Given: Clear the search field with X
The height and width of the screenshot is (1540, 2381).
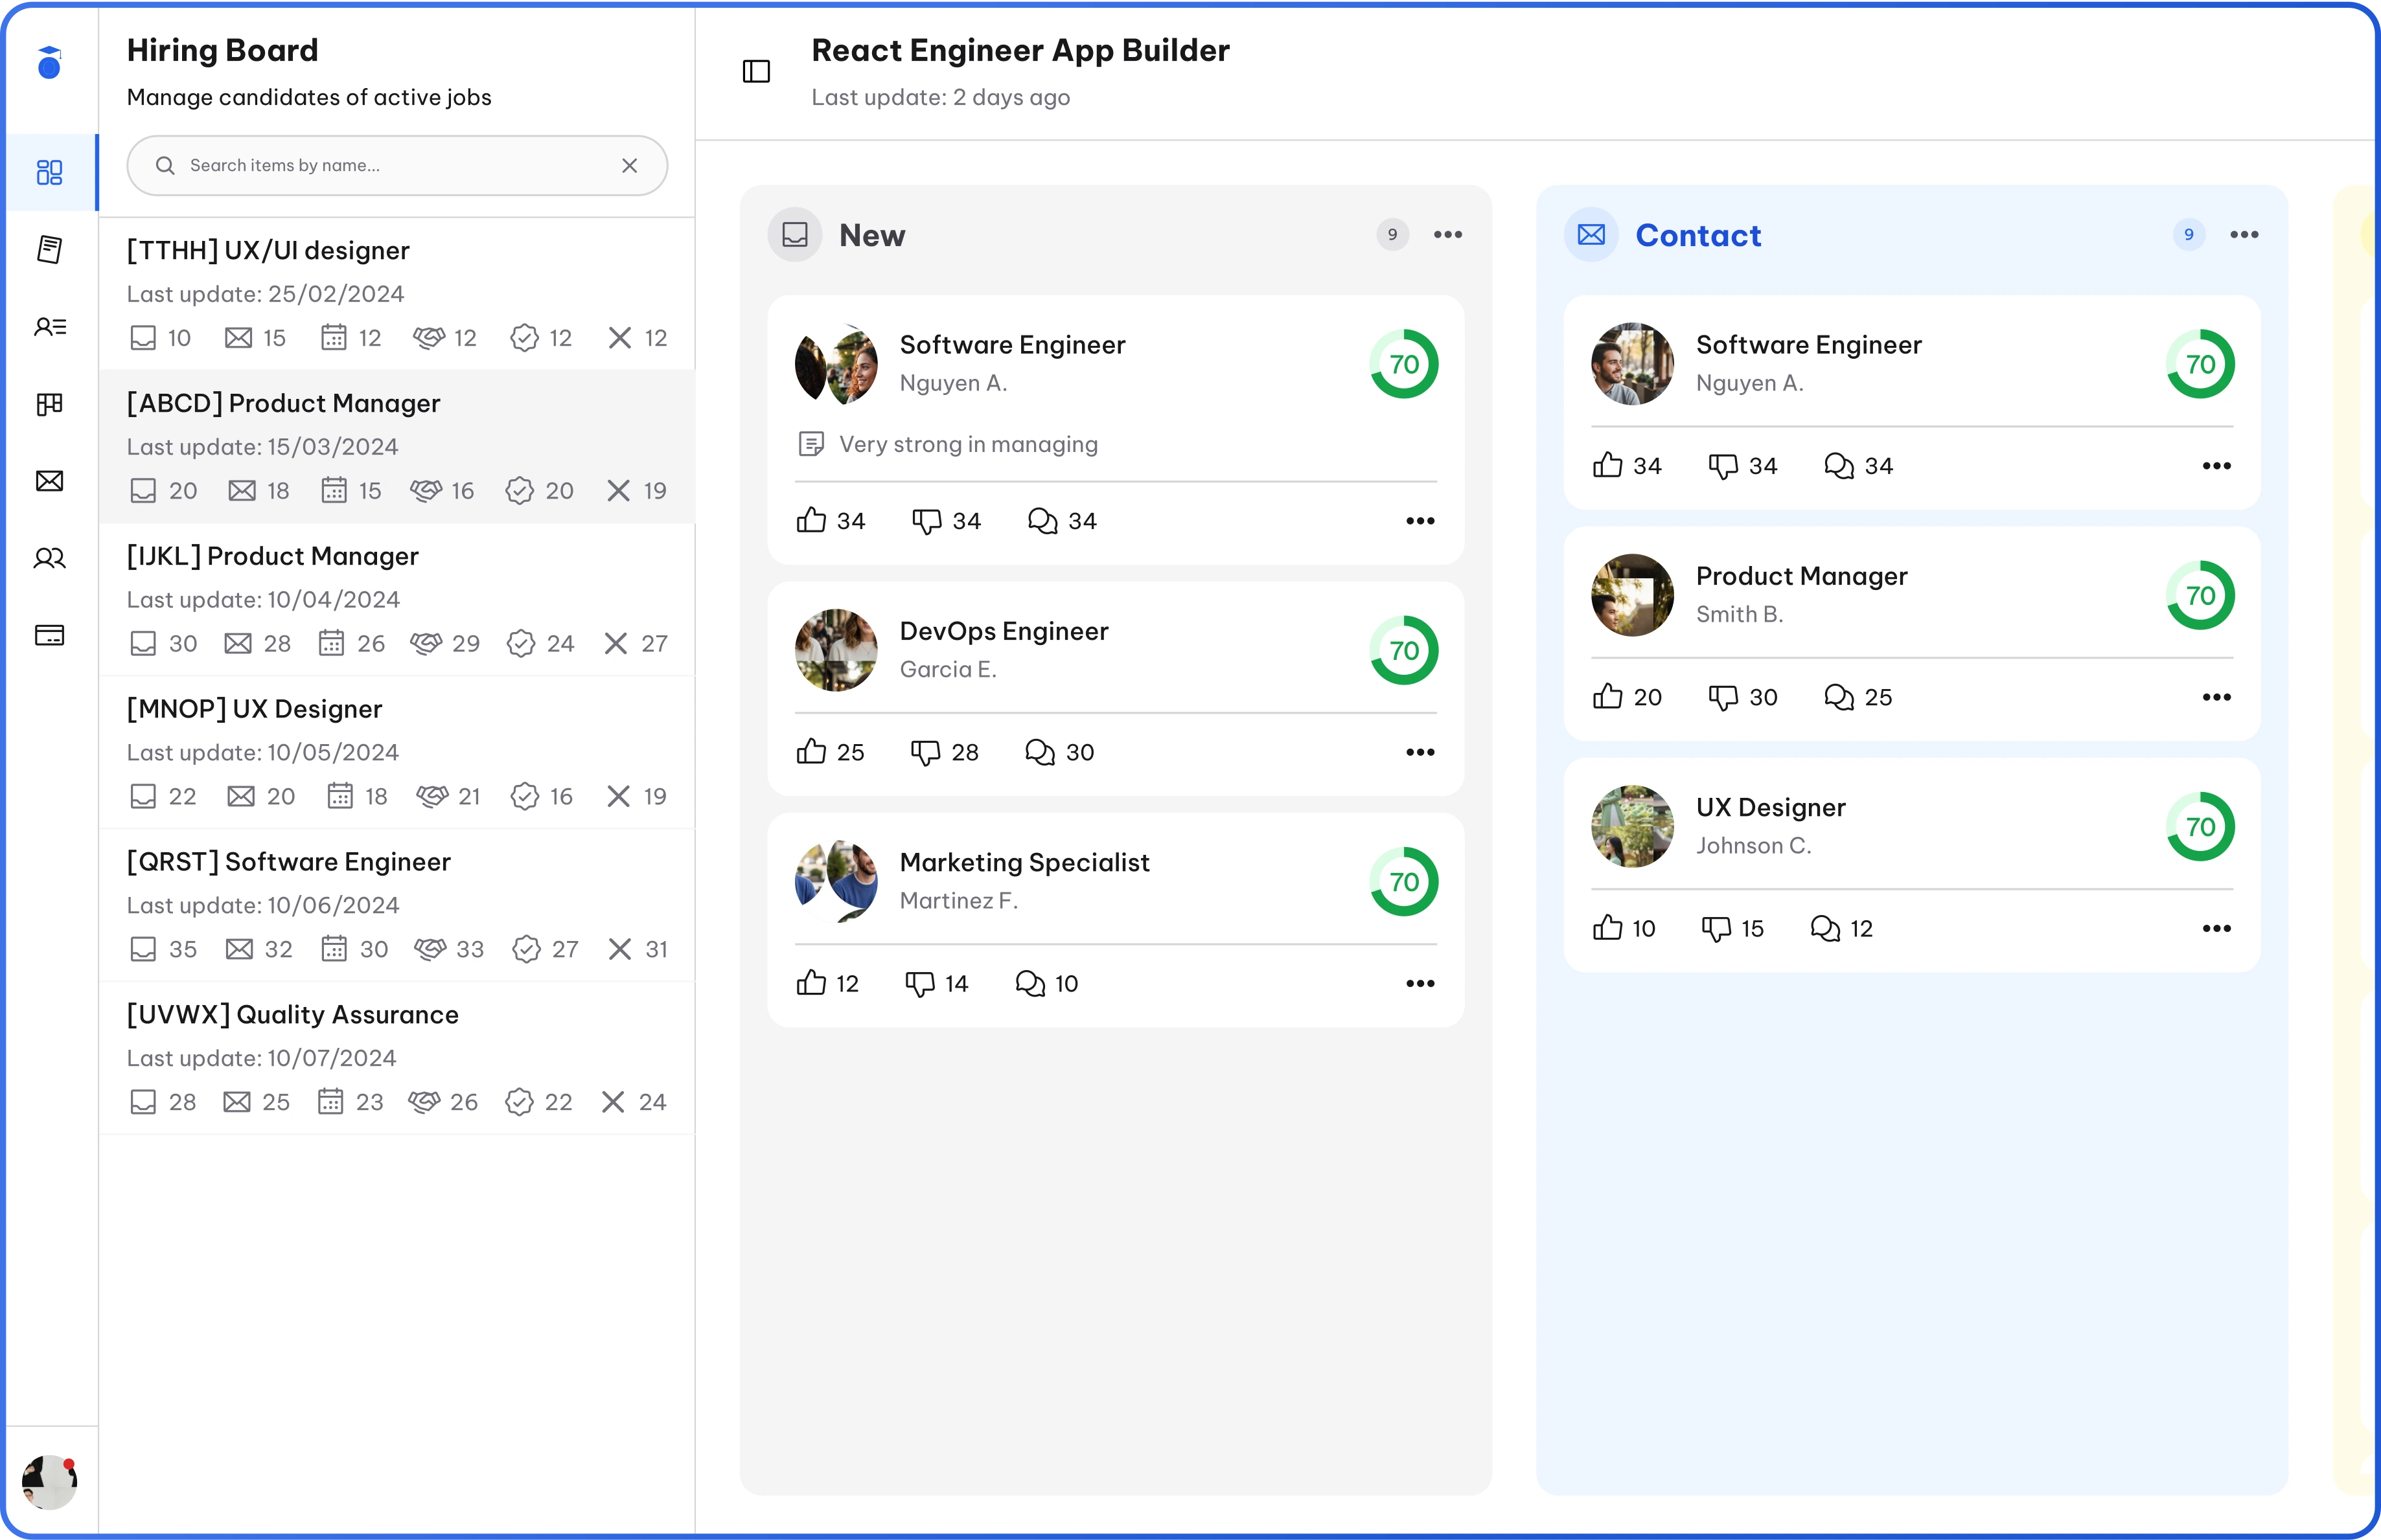Looking at the screenshot, I should 629,165.
